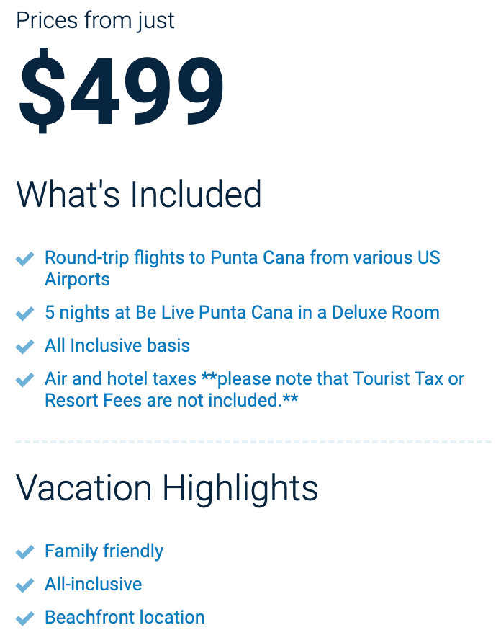Click checkmark icon next to Air and hotel taxes
Image resolution: width=501 pixels, height=643 pixels.
click(24, 380)
